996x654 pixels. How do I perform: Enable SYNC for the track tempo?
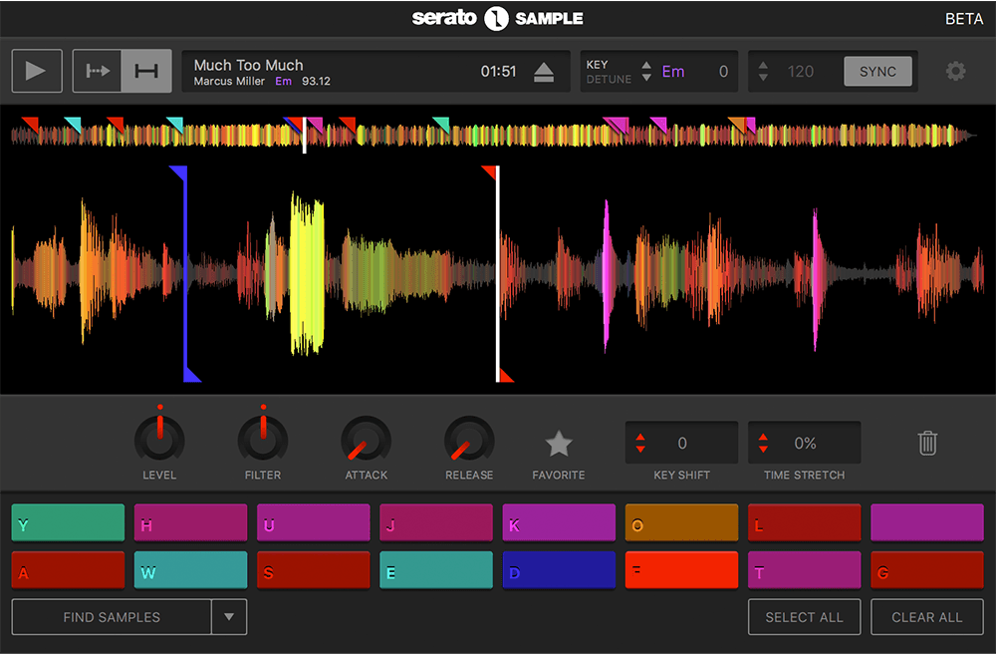[x=877, y=71]
